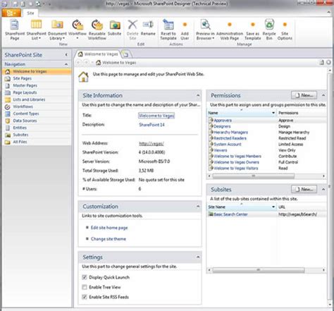334x311 pixels.
Task: Collapse the Subsites section
Action: [323, 189]
